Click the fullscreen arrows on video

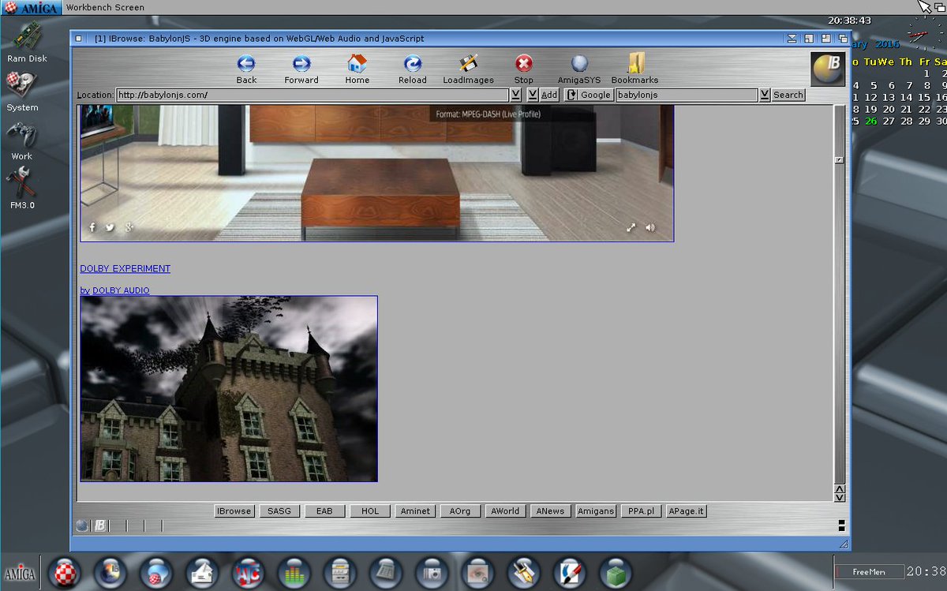click(631, 227)
